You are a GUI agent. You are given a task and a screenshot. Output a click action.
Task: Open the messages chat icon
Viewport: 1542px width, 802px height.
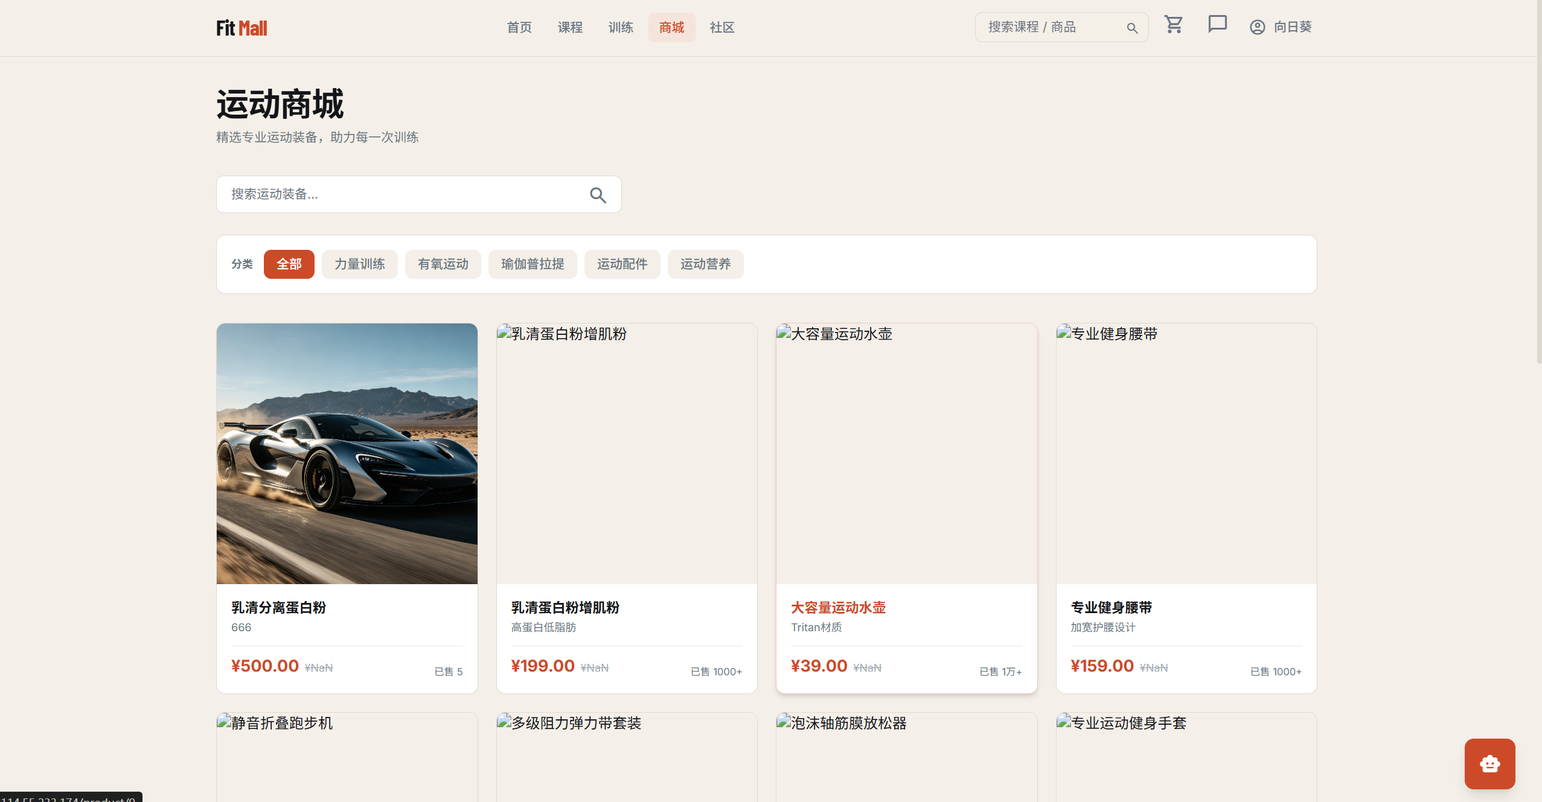[x=1217, y=25]
